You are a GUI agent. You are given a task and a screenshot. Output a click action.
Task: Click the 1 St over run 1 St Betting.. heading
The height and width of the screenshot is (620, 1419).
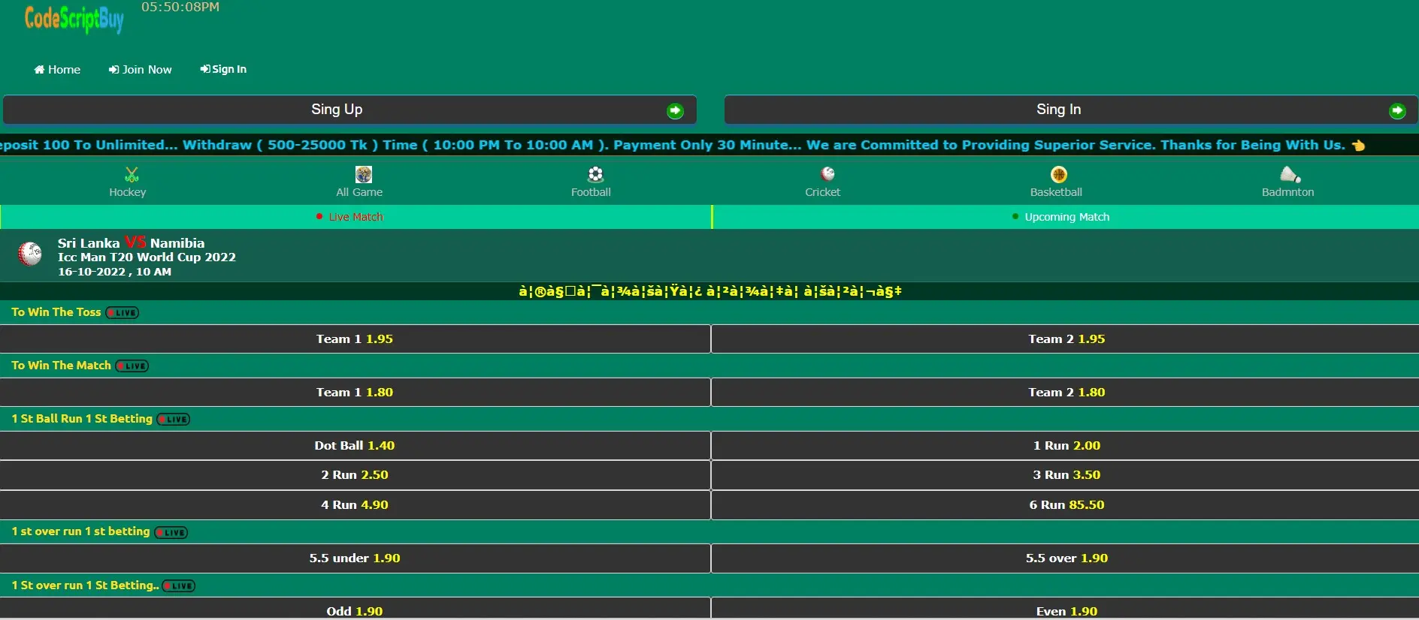tap(85, 585)
